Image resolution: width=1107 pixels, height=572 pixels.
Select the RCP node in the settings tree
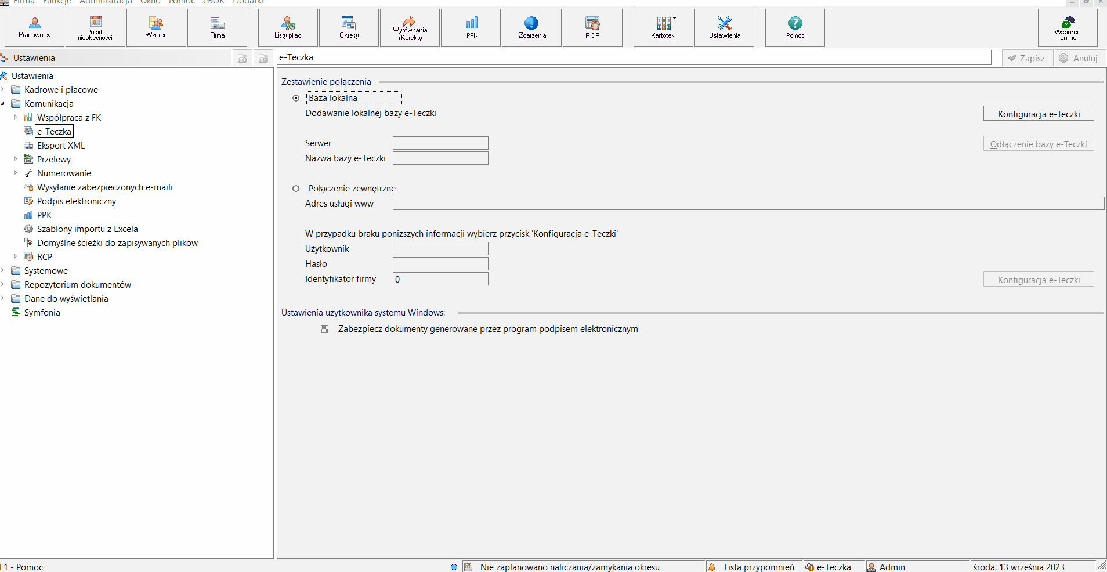click(45, 257)
